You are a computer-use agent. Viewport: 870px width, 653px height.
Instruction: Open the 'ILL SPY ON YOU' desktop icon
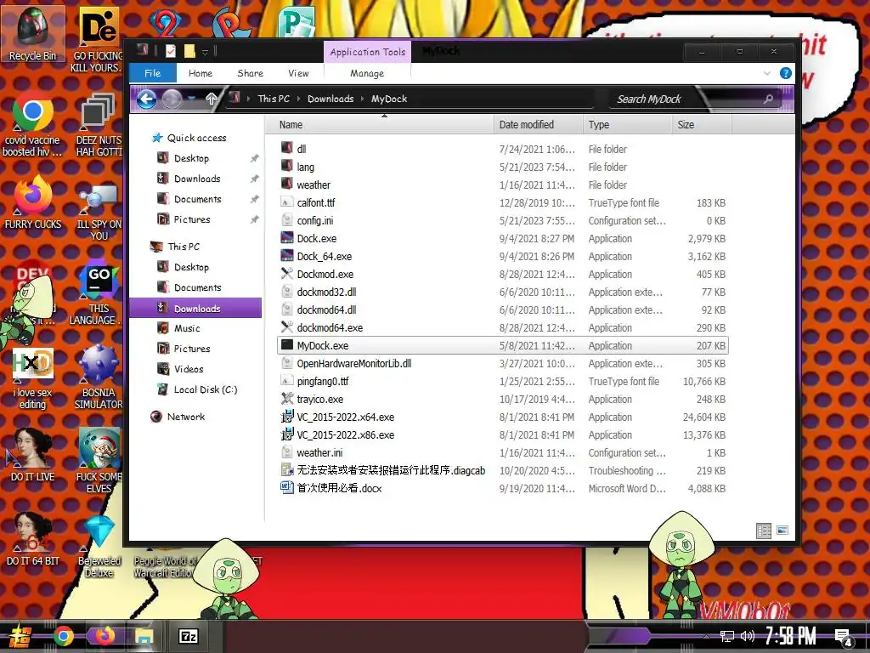[99, 213]
